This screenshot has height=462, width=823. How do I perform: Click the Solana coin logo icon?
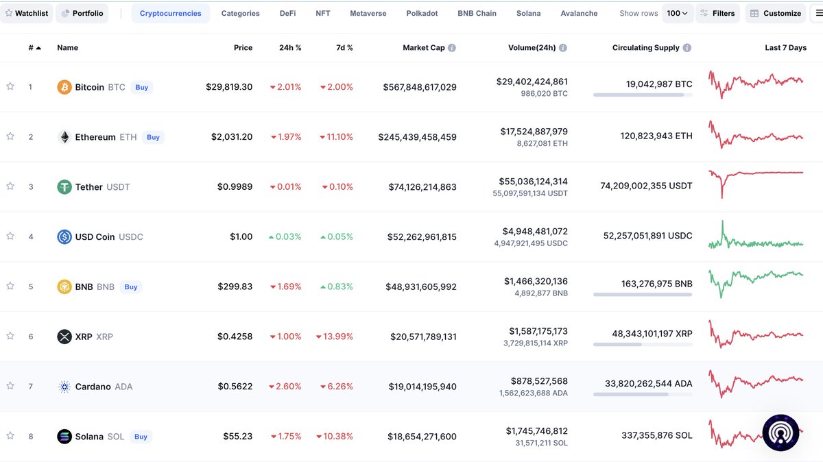click(64, 437)
